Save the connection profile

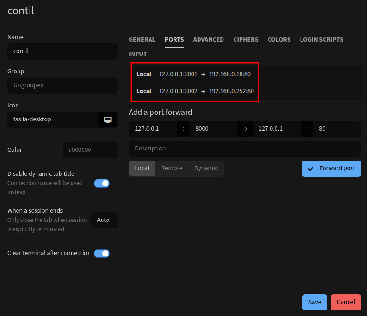point(314,302)
